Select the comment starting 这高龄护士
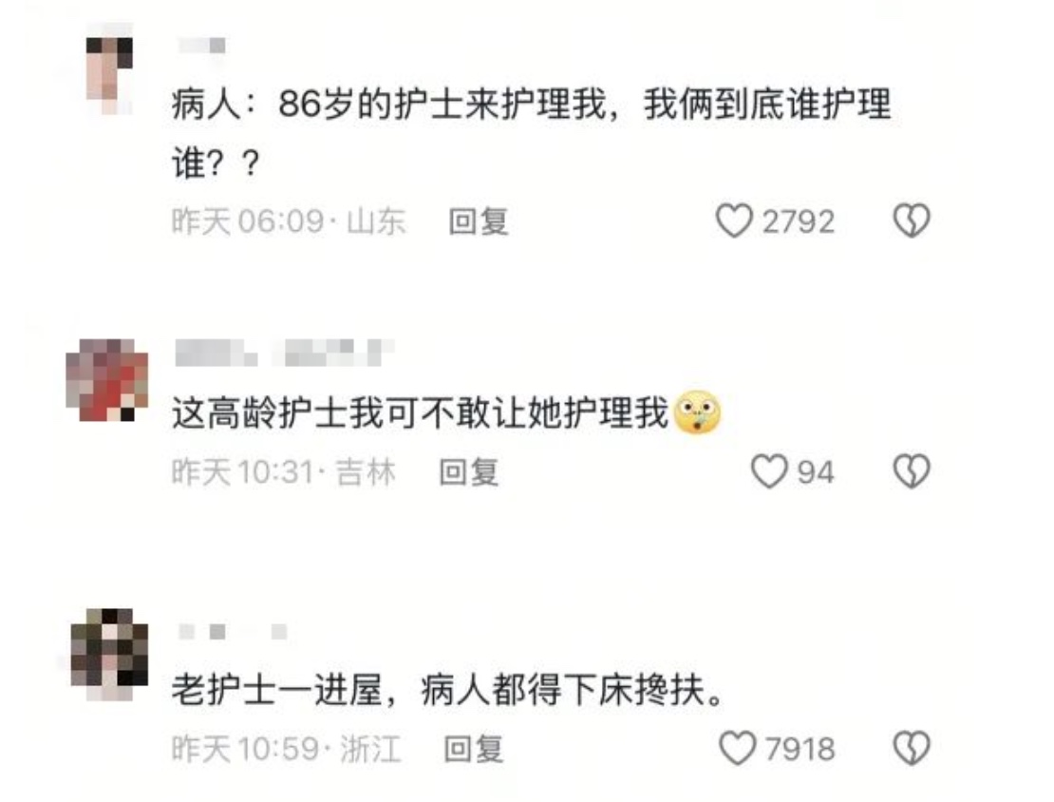The image size is (1054, 802). 420,412
